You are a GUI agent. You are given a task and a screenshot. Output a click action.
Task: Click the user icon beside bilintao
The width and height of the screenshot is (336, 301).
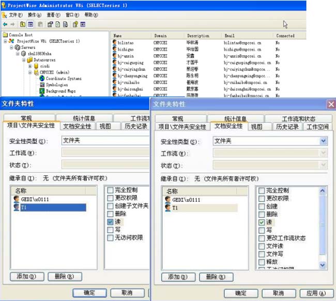pos(115,42)
